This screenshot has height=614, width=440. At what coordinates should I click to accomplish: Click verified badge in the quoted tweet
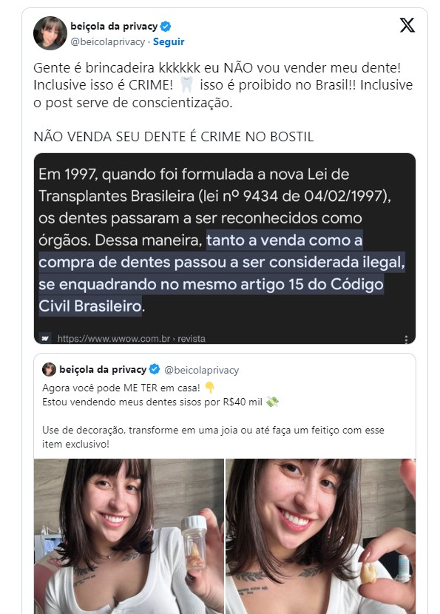[155, 369]
